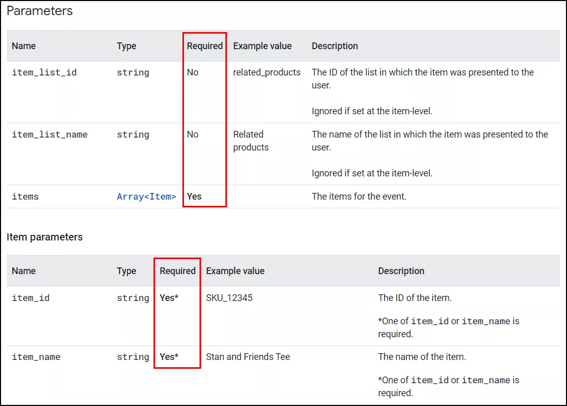Click the Description header in Item parameters table
This screenshot has height=406, width=567.
click(x=401, y=271)
